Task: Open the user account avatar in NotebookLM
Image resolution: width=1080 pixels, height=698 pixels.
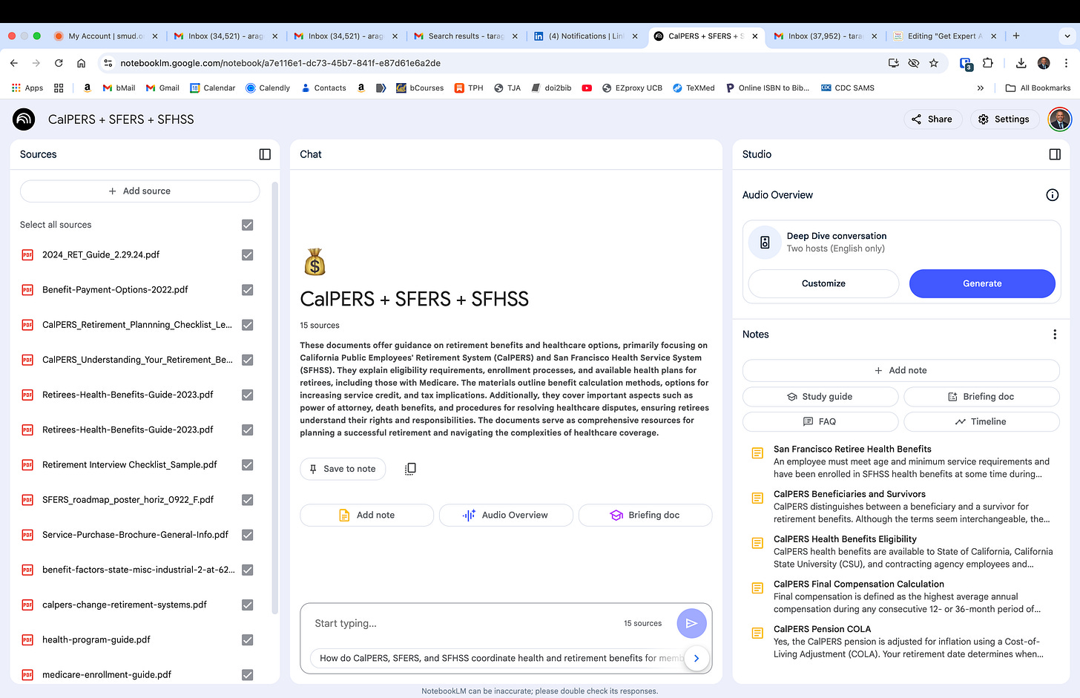Action: [1059, 119]
